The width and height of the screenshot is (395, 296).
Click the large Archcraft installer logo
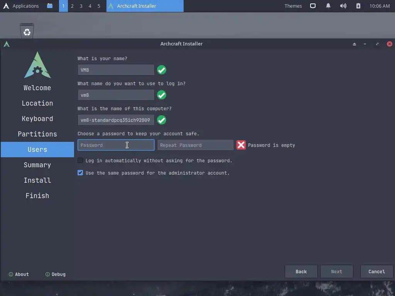[37, 65]
